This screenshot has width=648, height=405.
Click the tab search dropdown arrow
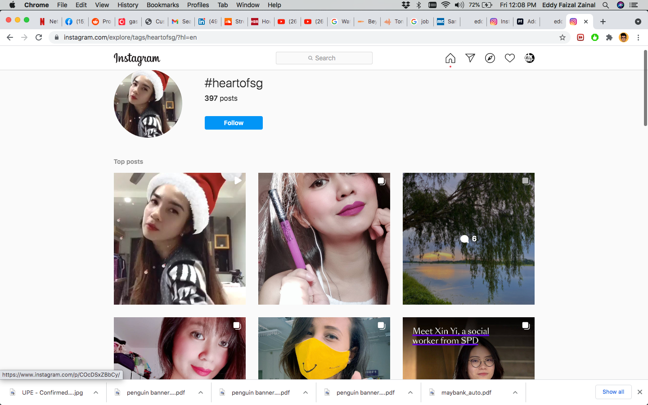click(638, 22)
